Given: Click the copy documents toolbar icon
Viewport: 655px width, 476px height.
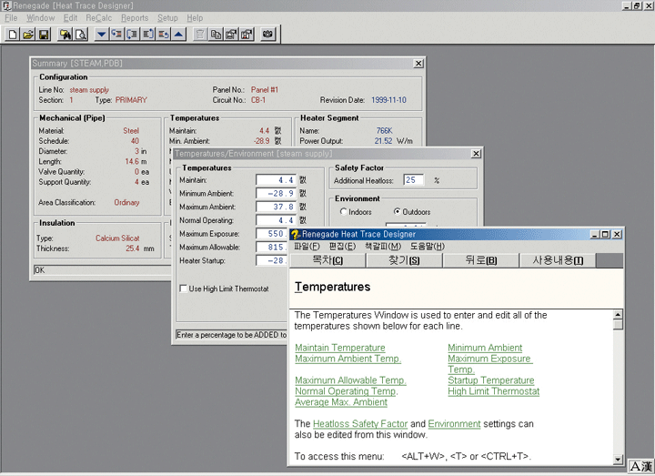Looking at the screenshot, I should (x=216, y=35).
